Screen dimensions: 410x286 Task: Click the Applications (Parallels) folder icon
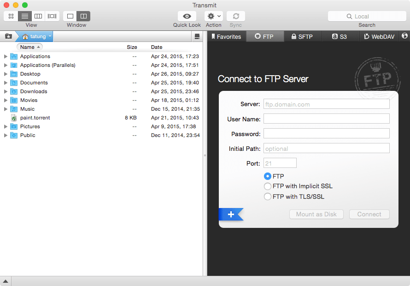[x=14, y=65]
